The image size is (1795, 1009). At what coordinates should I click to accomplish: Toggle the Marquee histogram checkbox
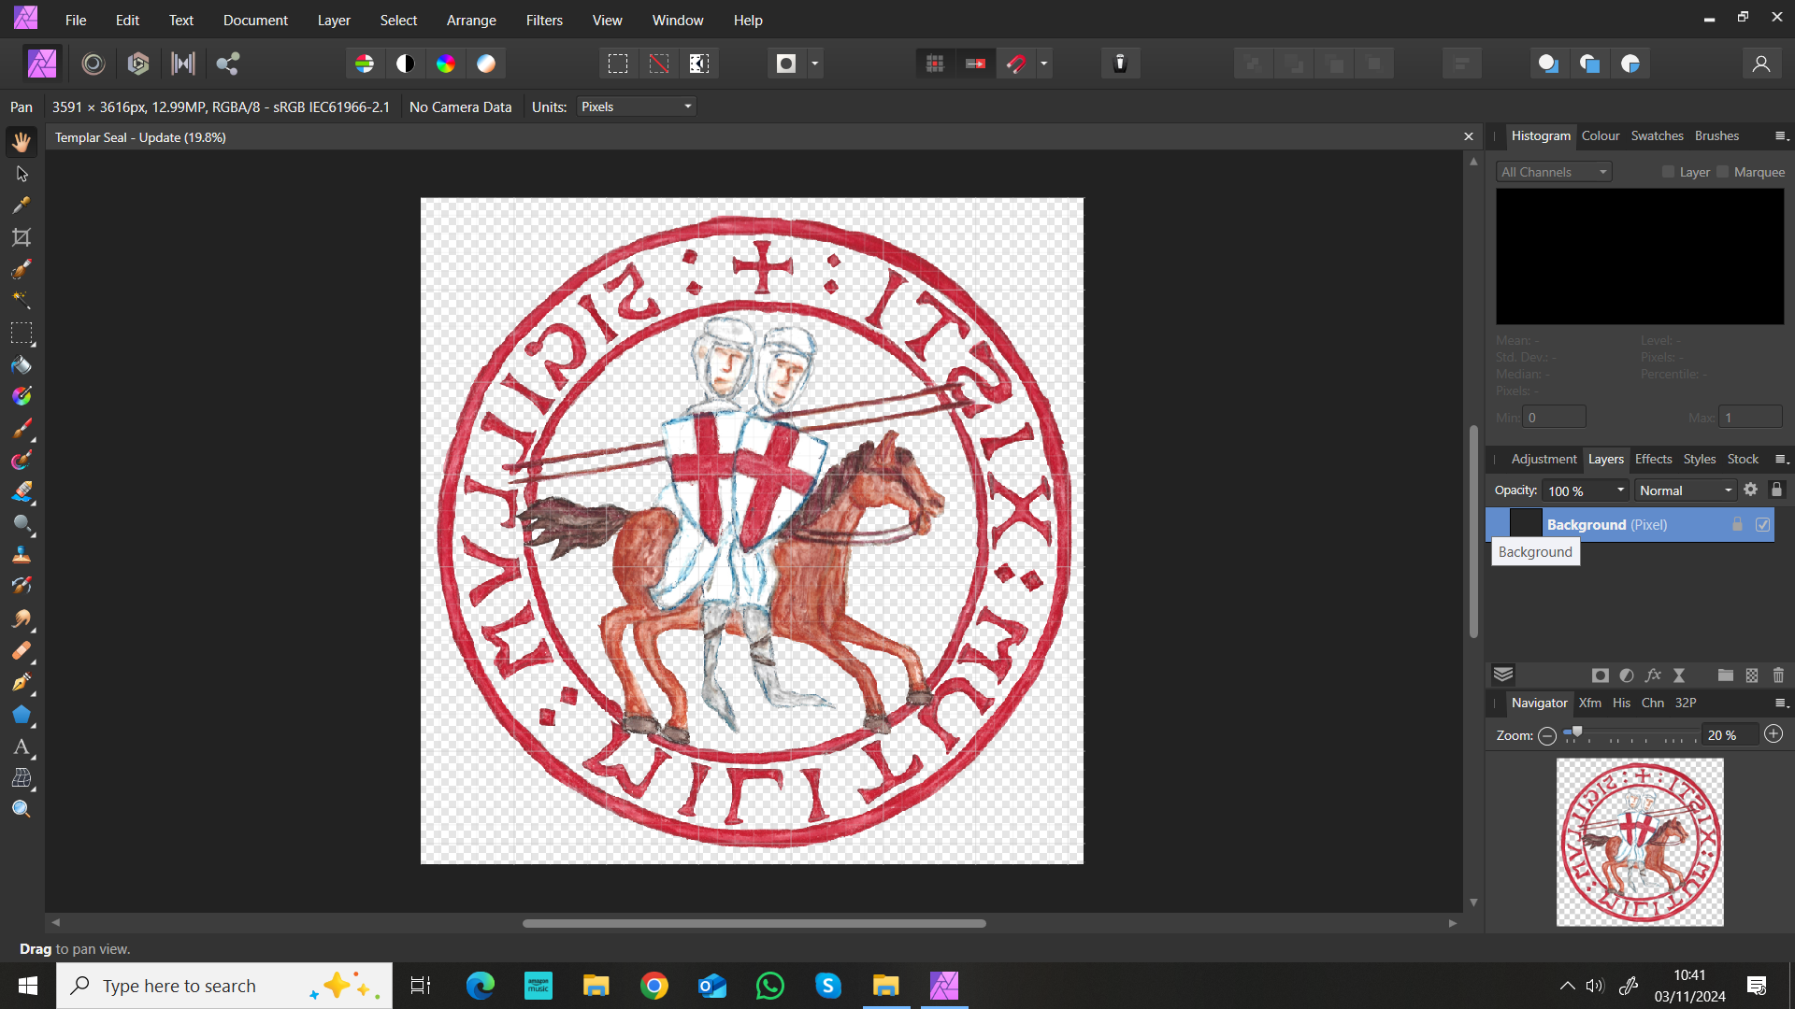1723,172
